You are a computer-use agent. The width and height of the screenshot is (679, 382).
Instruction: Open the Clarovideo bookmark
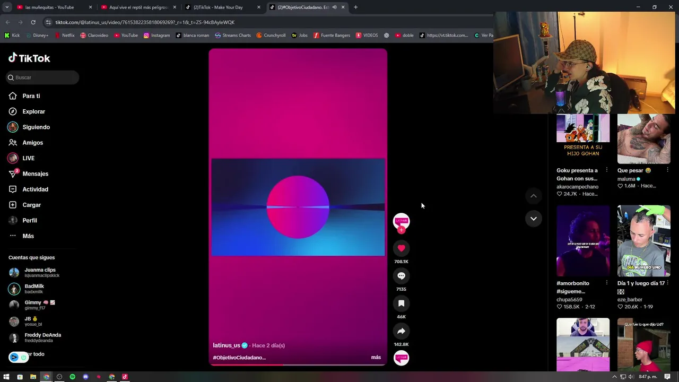94,36
